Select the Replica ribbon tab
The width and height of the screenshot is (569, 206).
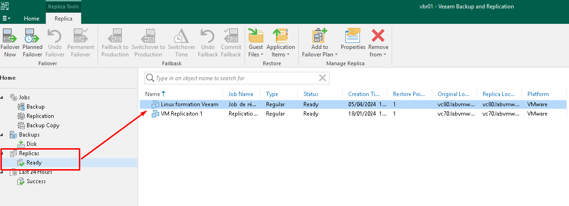pos(63,19)
